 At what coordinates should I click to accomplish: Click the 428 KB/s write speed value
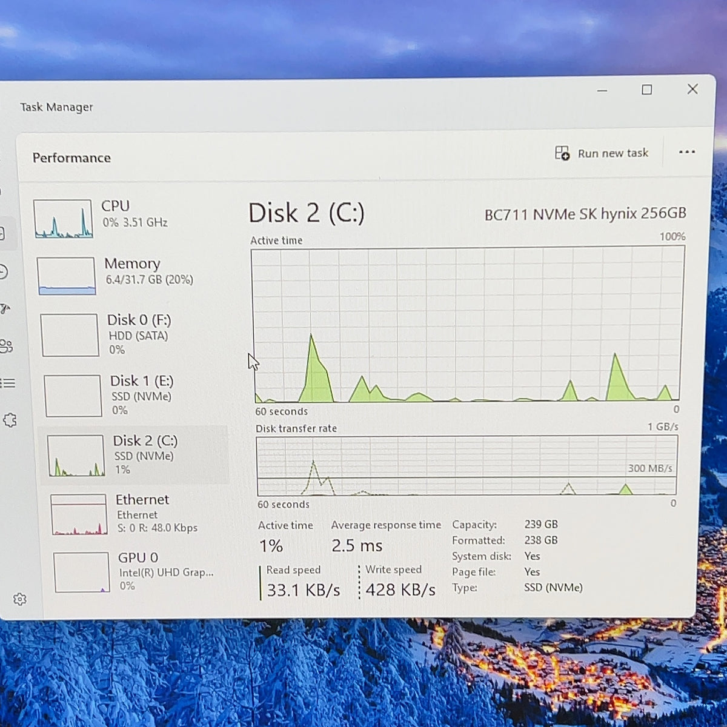point(400,589)
